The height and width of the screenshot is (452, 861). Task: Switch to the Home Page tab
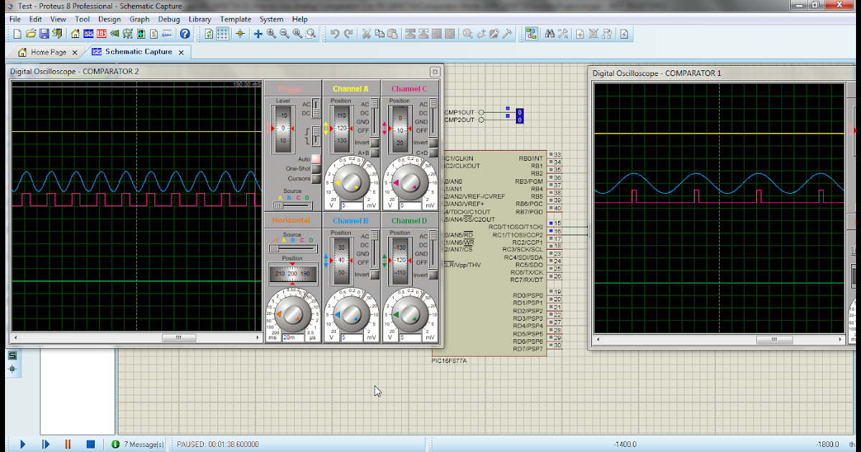pyautogui.click(x=47, y=52)
